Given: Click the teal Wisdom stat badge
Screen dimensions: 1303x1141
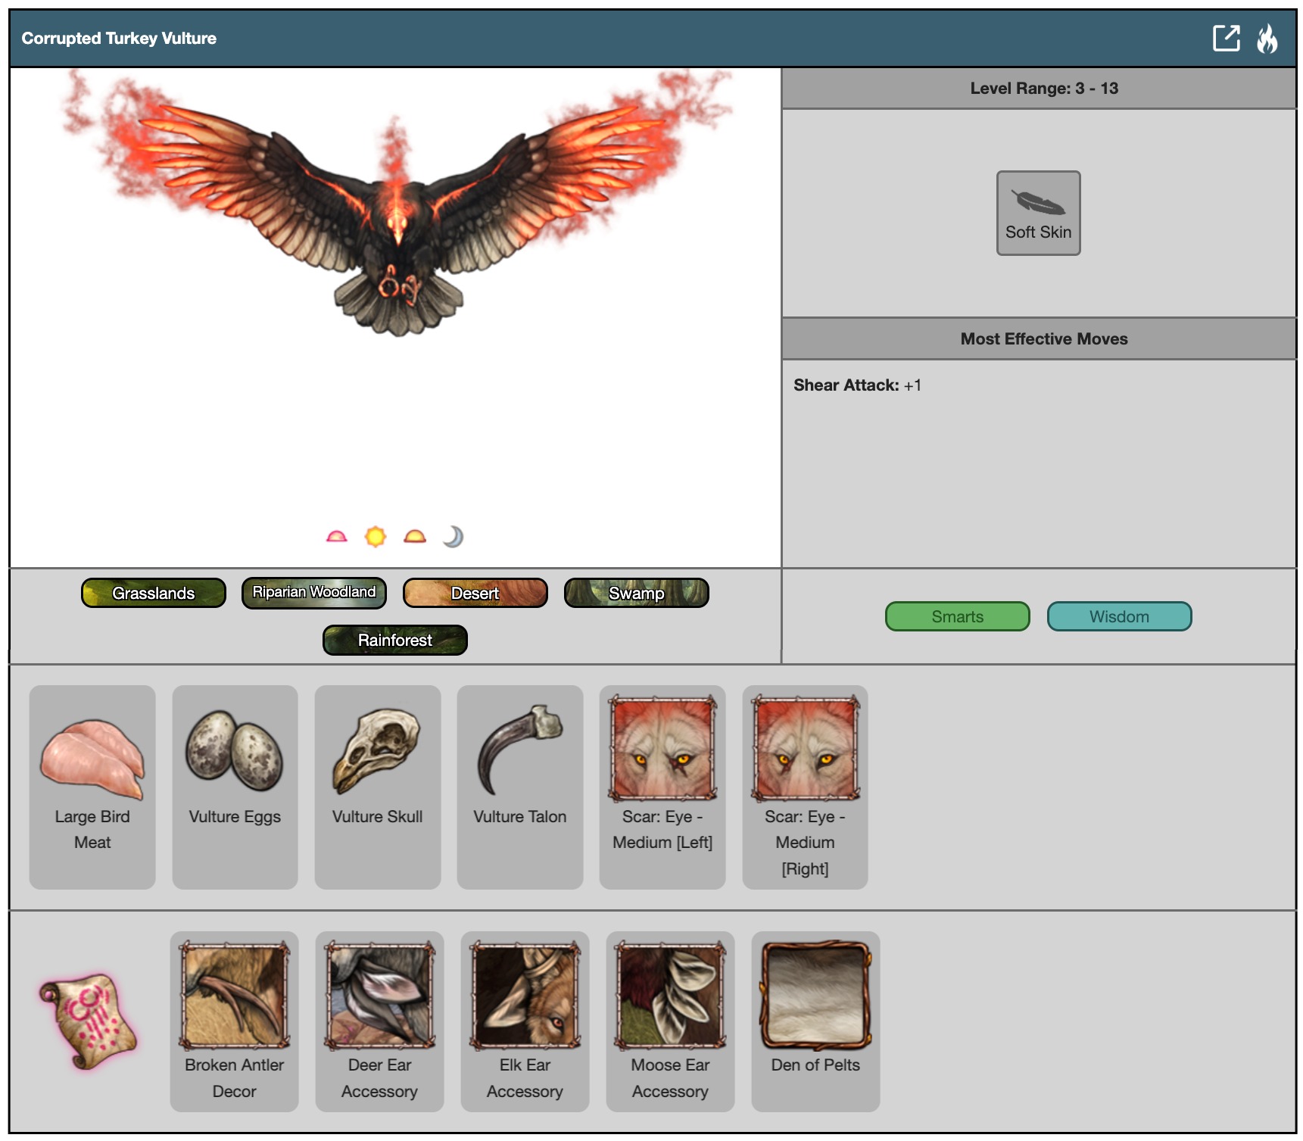Looking at the screenshot, I should (1118, 616).
